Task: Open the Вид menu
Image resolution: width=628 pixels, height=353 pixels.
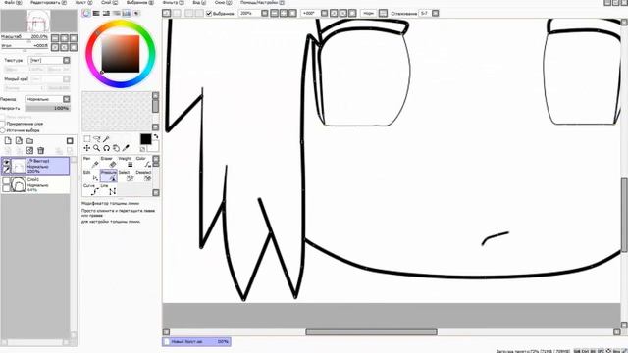Action: click(x=199, y=2)
